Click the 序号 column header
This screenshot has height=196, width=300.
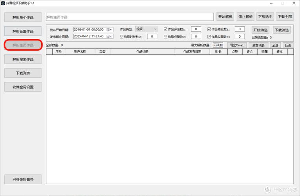point(59,52)
